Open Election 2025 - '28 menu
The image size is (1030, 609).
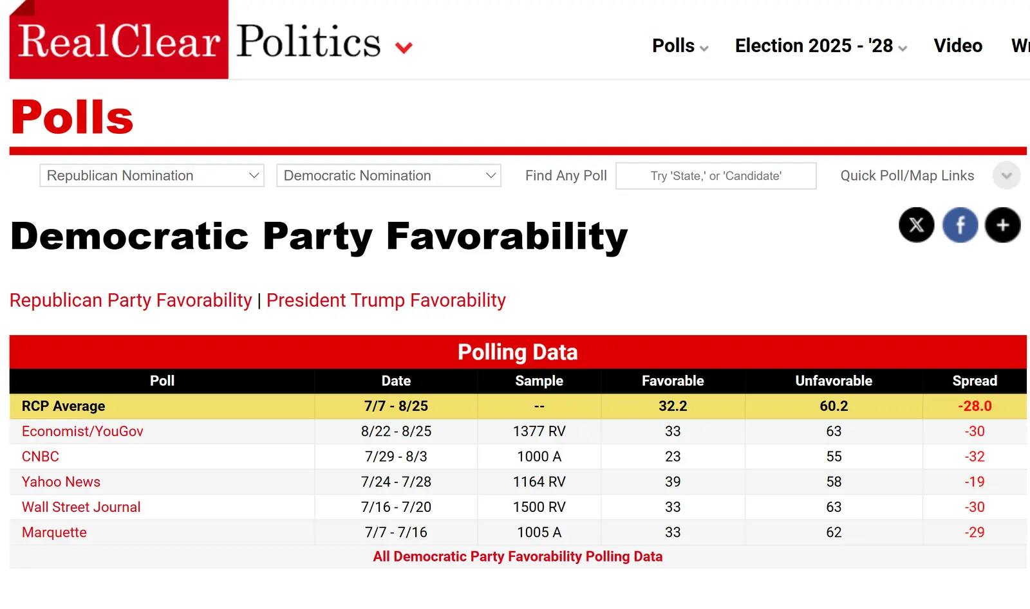821,46
